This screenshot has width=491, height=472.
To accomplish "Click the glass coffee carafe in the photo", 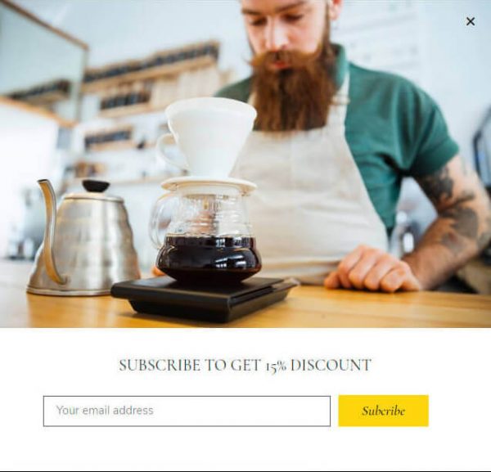I will click(205, 232).
